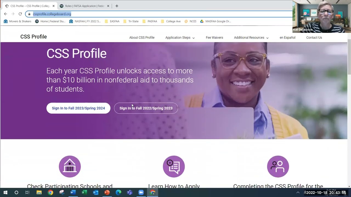Show hidden system tray icons
Viewport: 351px width, 197px height.
point(298,193)
